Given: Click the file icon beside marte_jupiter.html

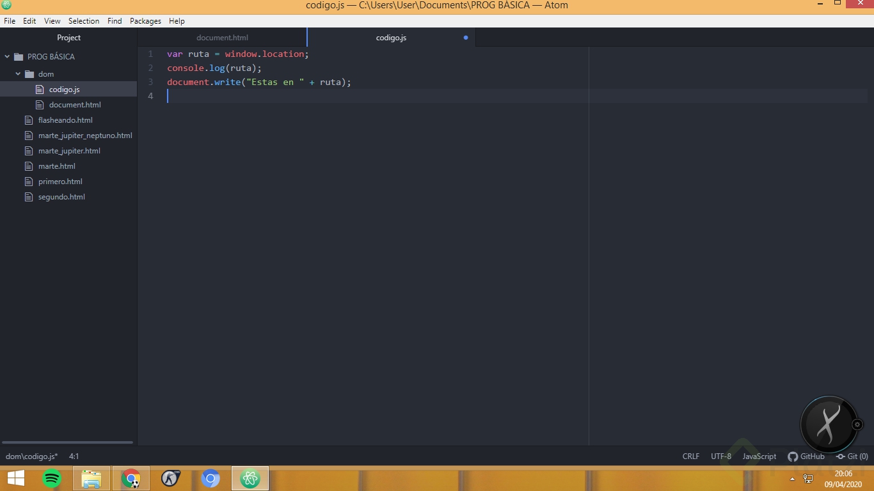Looking at the screenshot, I should coord(28,151).
